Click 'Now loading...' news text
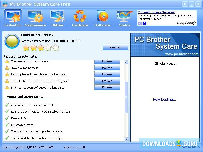Viewport: 203px width, 152px height. [x=164, y=99]
